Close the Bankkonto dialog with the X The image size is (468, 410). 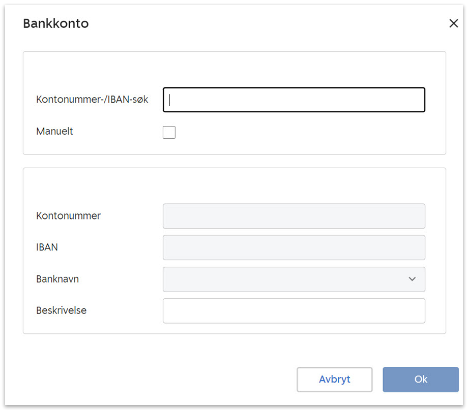point(453,23)
